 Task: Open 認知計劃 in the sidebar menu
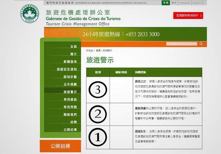point(70,77)
